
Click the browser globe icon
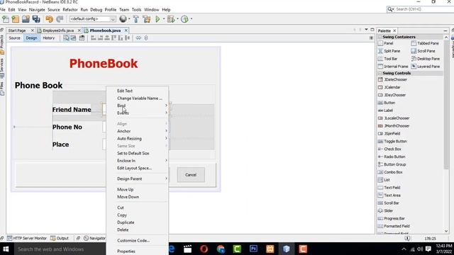click(123, 19)
